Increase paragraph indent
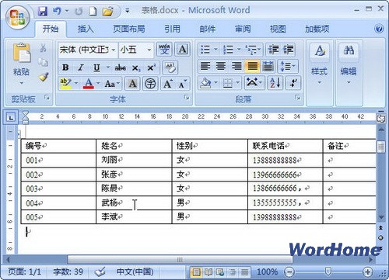Image resolution: width=389 pixels, height=280 pixels. tap(289, 50)
